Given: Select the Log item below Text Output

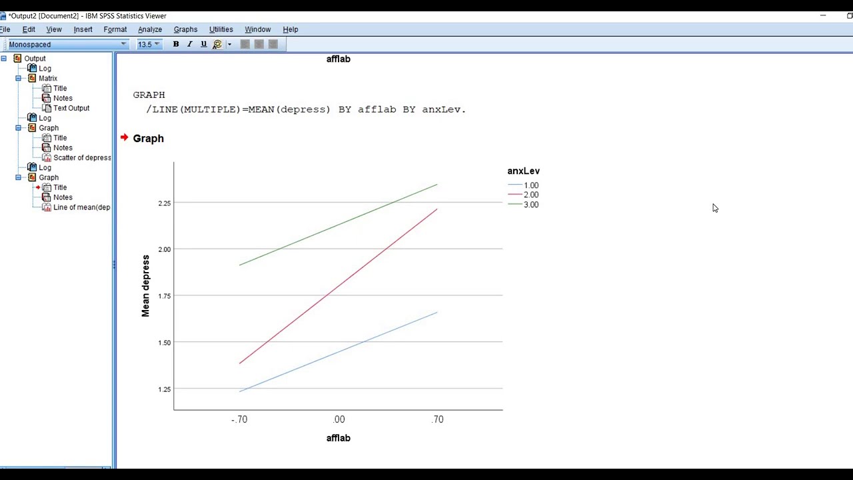Looking at the screenshot, I should (45, 118).
